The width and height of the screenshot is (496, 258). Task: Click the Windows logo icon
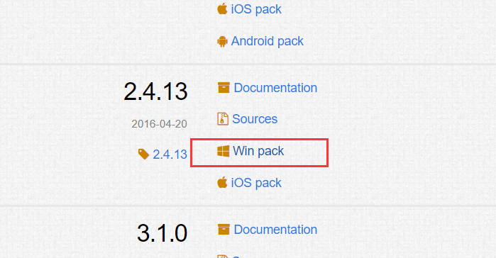pos(223,151)
